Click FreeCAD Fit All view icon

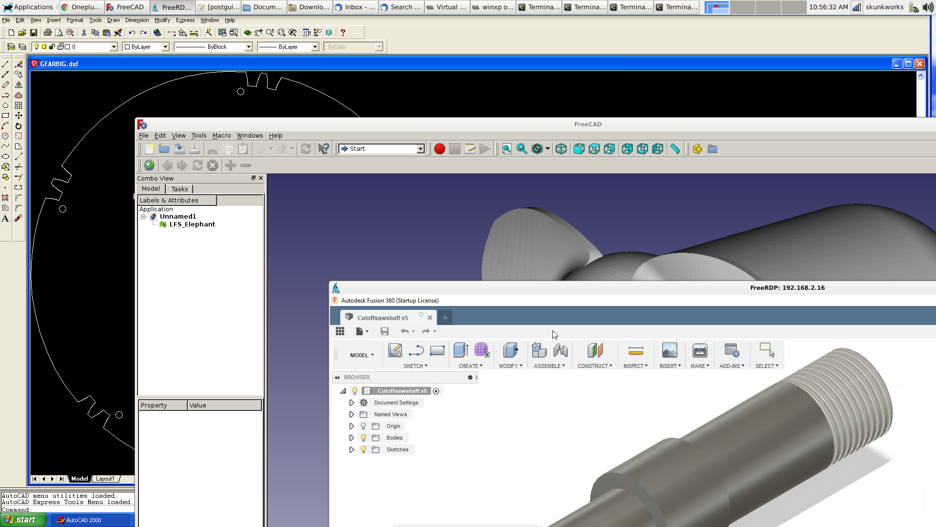(507, 149)
